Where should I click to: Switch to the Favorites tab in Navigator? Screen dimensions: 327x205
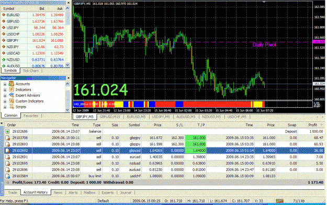[x=31, y=116]
